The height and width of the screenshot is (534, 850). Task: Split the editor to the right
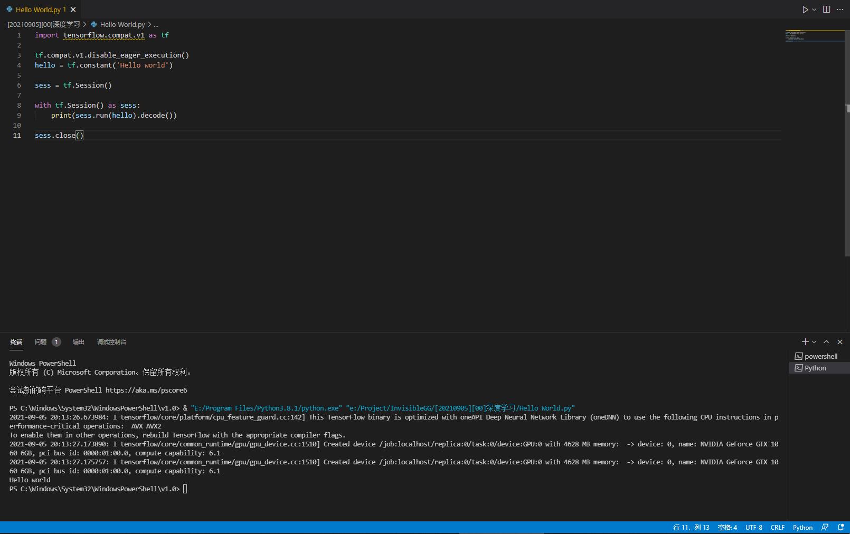point(827,9)
